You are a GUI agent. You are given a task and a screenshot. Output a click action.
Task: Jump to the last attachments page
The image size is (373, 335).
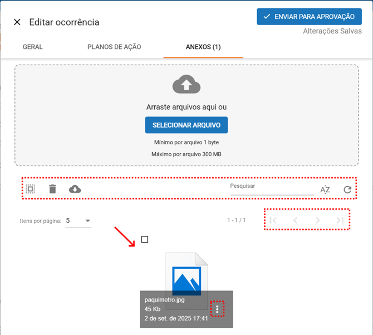[x=340, y=220]
